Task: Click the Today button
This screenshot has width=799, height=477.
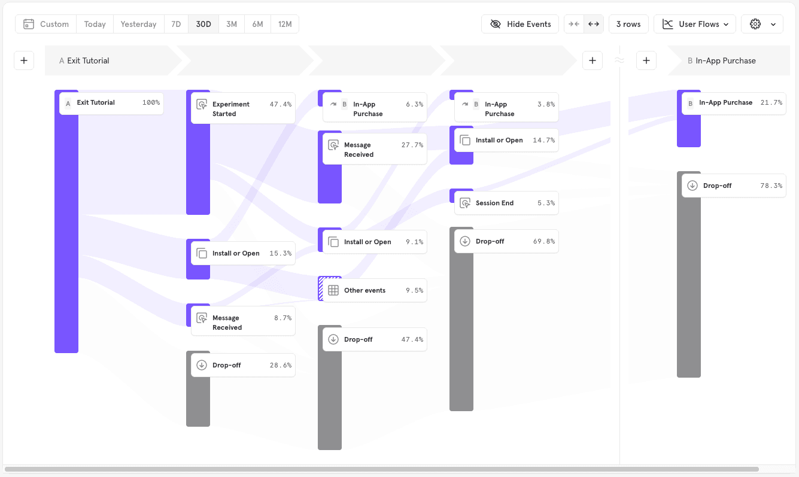Action: pyautogui.click(x=95, y=24)
